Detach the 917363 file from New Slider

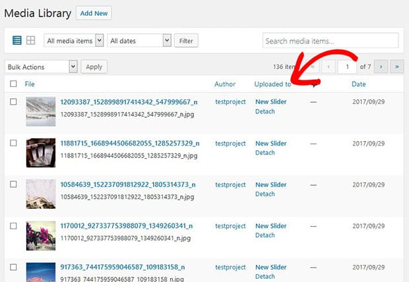coord(265,276)
